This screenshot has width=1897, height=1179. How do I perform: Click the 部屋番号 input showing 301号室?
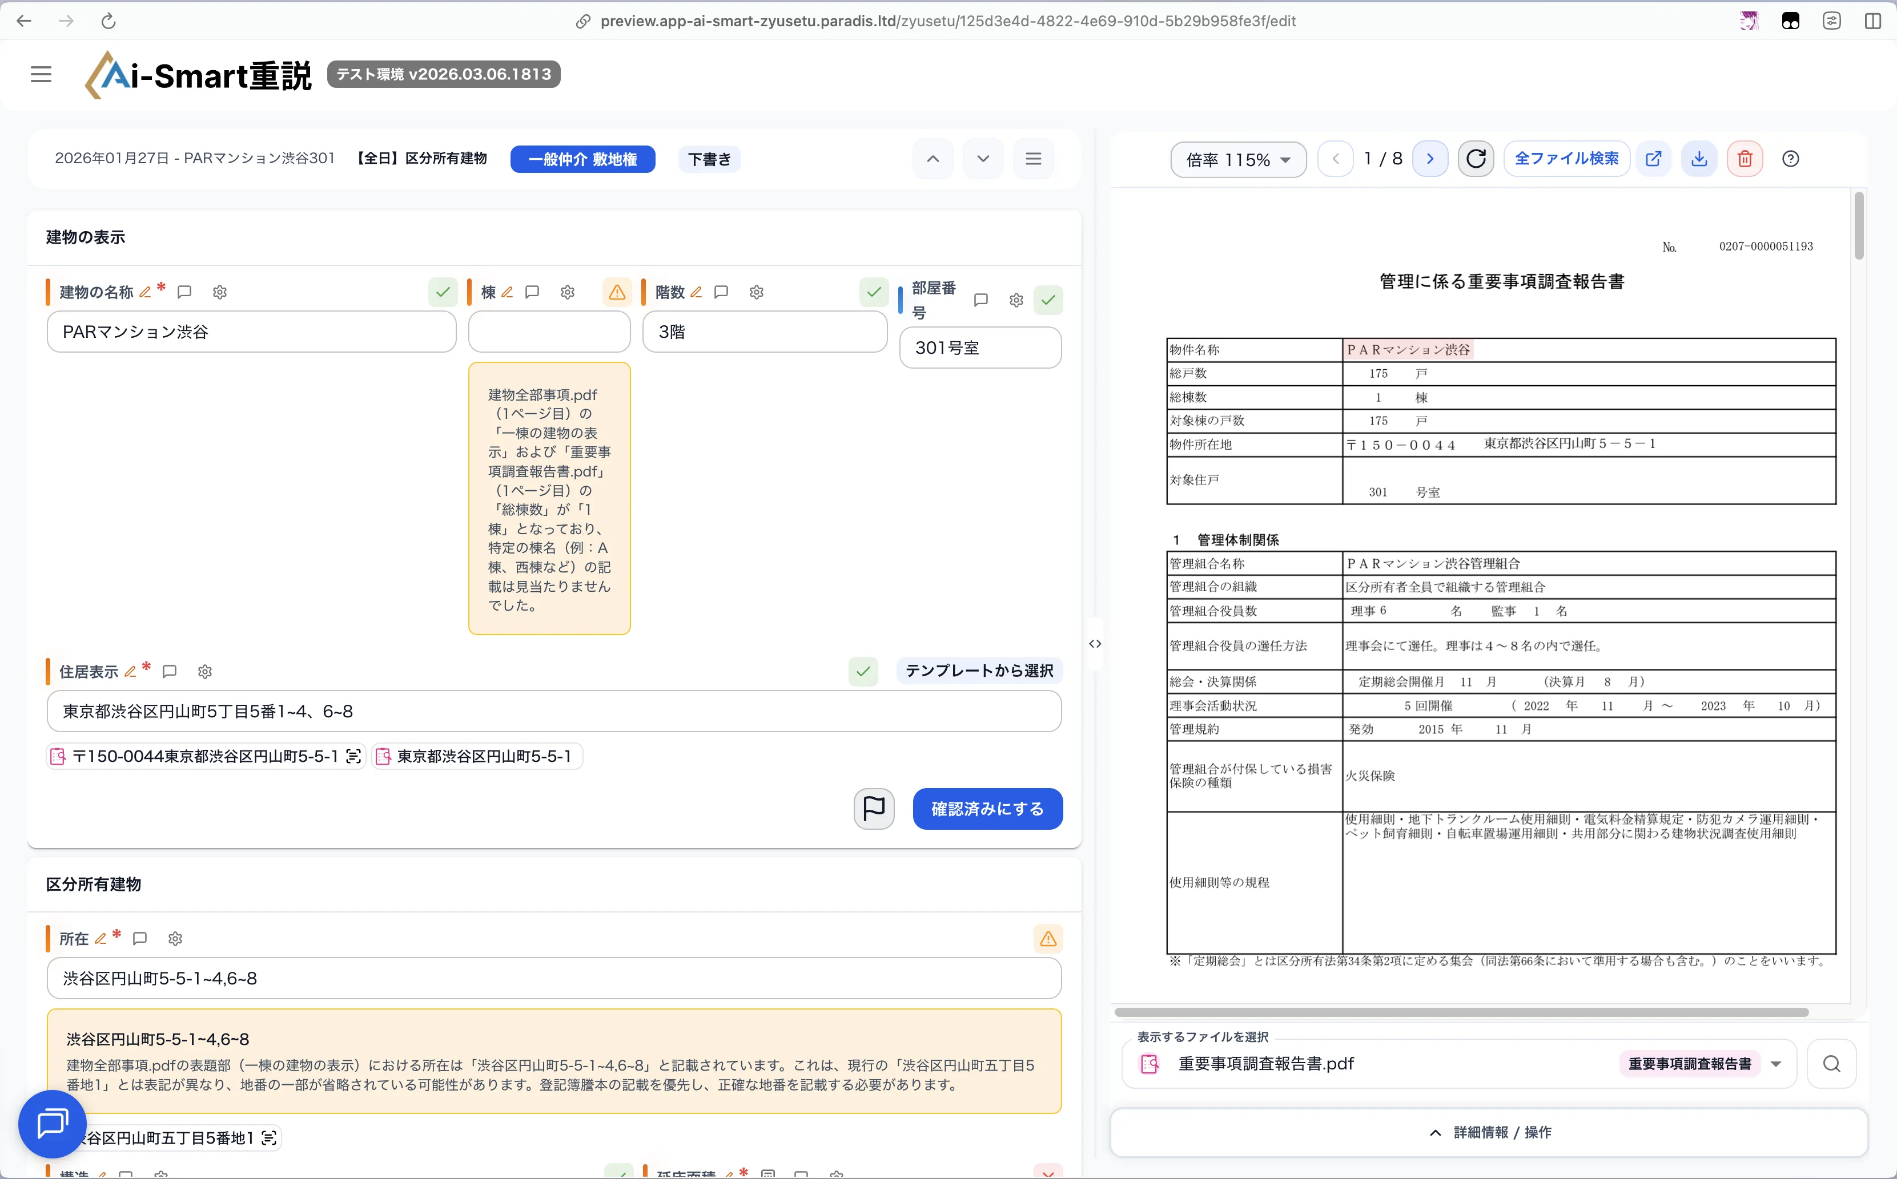click(x=980, y=348)
